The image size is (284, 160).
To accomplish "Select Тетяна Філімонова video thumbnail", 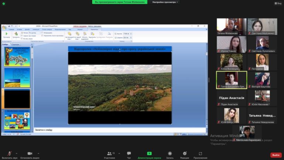I will 231,27.
